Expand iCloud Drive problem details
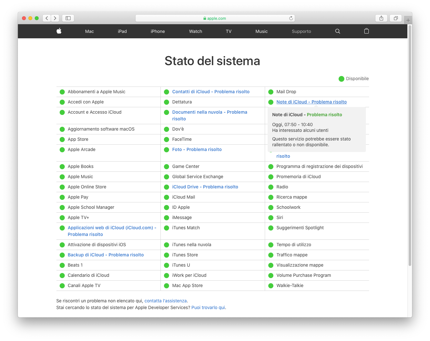The height and width of the screenshot is (341, 430). point(205,187)
